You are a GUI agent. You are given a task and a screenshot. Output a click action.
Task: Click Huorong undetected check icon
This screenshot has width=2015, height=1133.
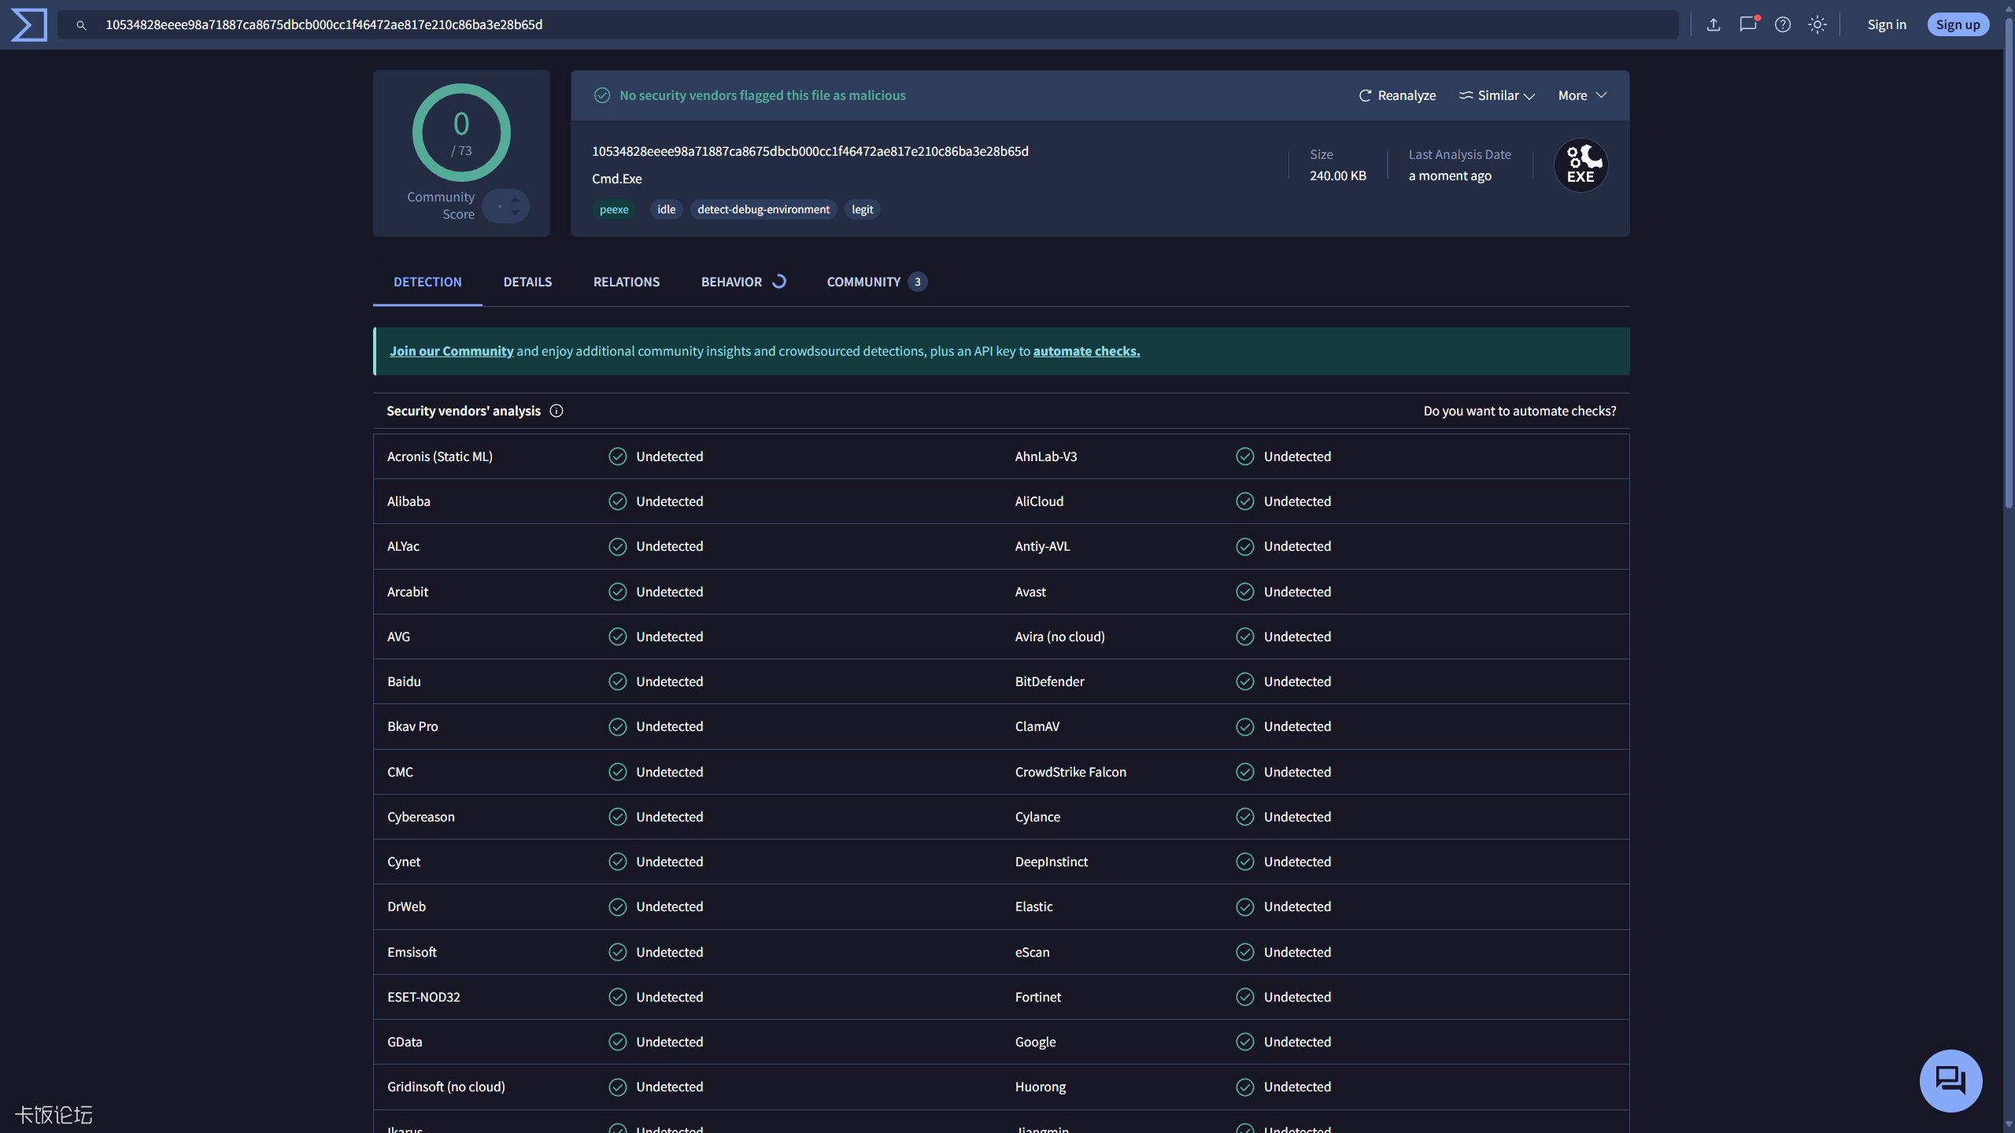pyautogui.click(x=1245, y=1087)
